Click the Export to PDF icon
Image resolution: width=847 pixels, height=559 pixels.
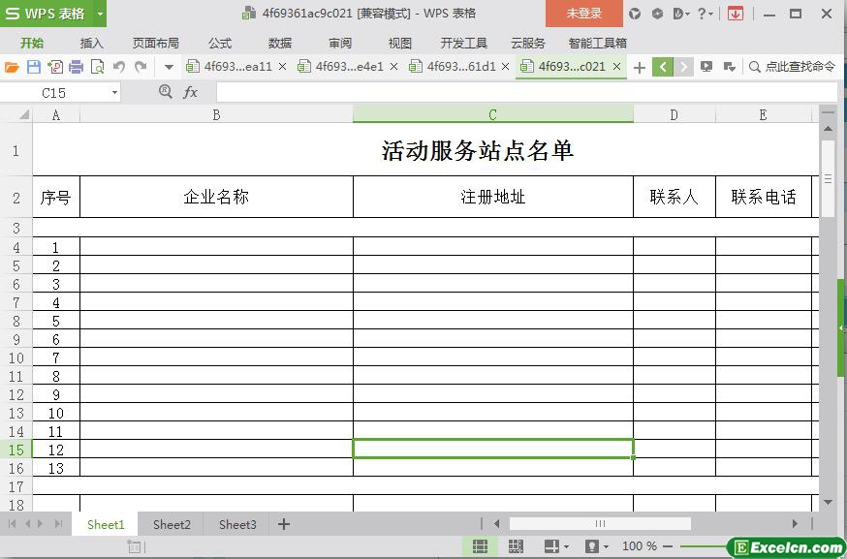coord(55,67)
